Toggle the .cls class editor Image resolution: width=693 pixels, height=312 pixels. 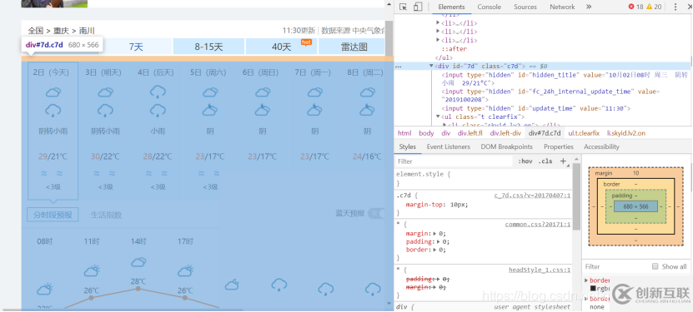point(545,161)
